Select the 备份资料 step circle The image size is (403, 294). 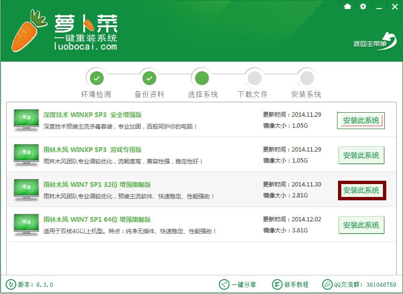coord(149,77)
